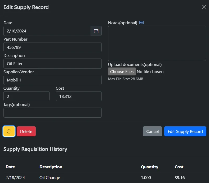Save with blue Edit Supply Record button
Image resolution: width=209 pixels, height=183 pixels.
click(185, 131)
